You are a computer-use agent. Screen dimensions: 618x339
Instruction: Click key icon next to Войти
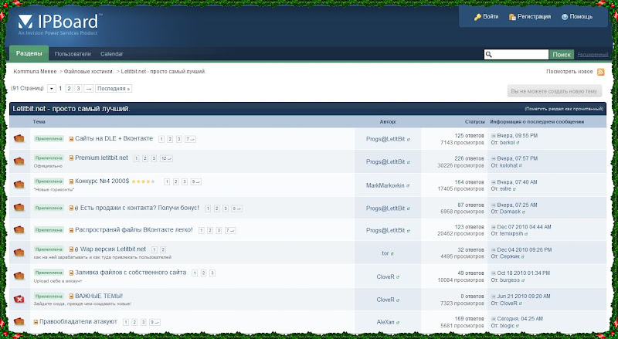(477, 17)
